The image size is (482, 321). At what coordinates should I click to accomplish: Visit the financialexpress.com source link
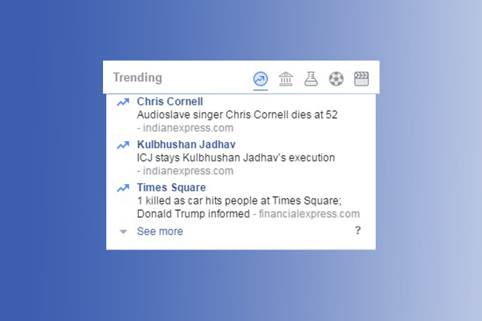pos(310,214)
